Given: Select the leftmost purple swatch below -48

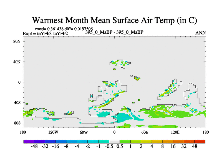Looking at the screenshot, I should (29, 142).
